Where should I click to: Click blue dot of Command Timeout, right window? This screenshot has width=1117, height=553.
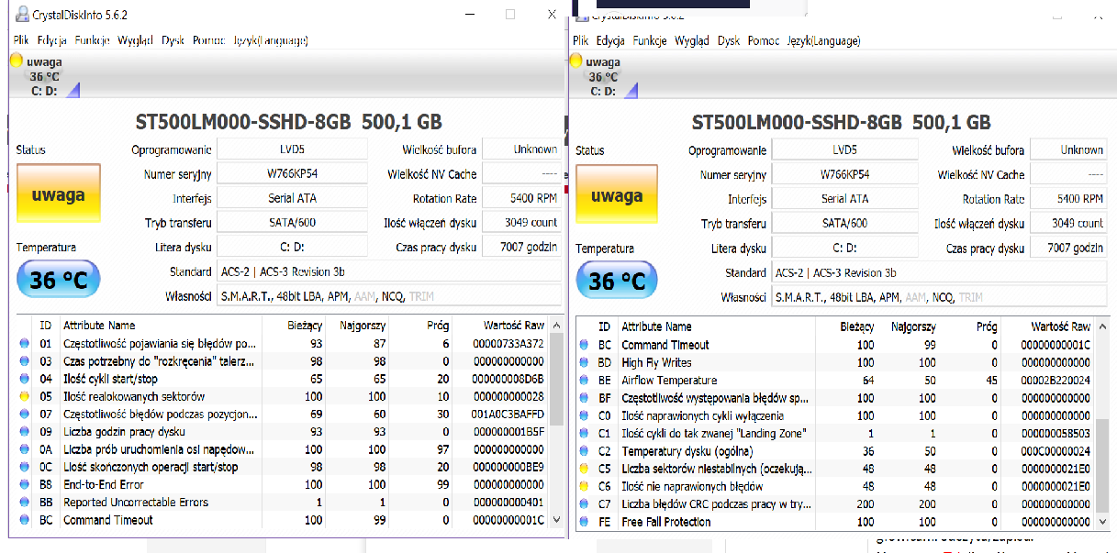click(x=583, y=345)
